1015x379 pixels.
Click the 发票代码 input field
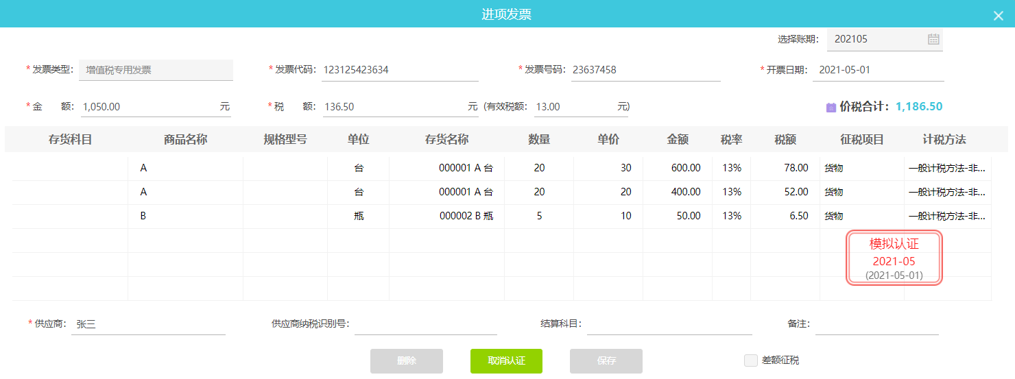tap(399, 70)
